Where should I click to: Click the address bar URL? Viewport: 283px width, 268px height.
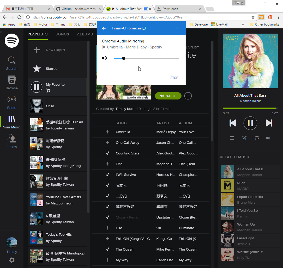107,17
